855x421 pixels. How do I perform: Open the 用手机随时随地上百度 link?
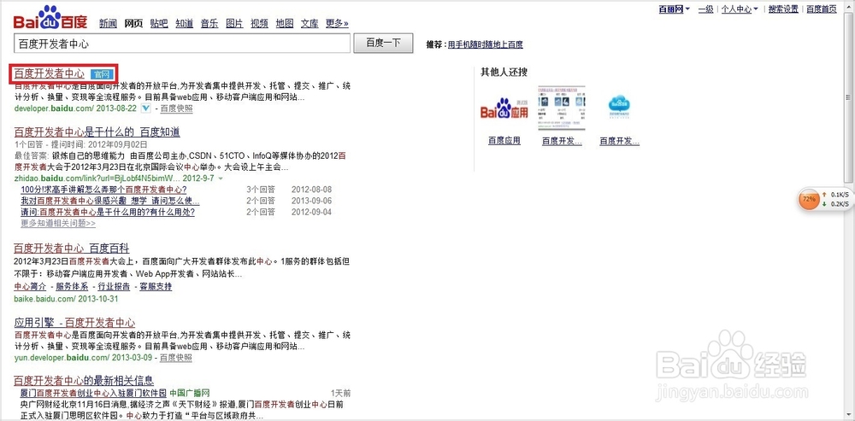[486, 44]
